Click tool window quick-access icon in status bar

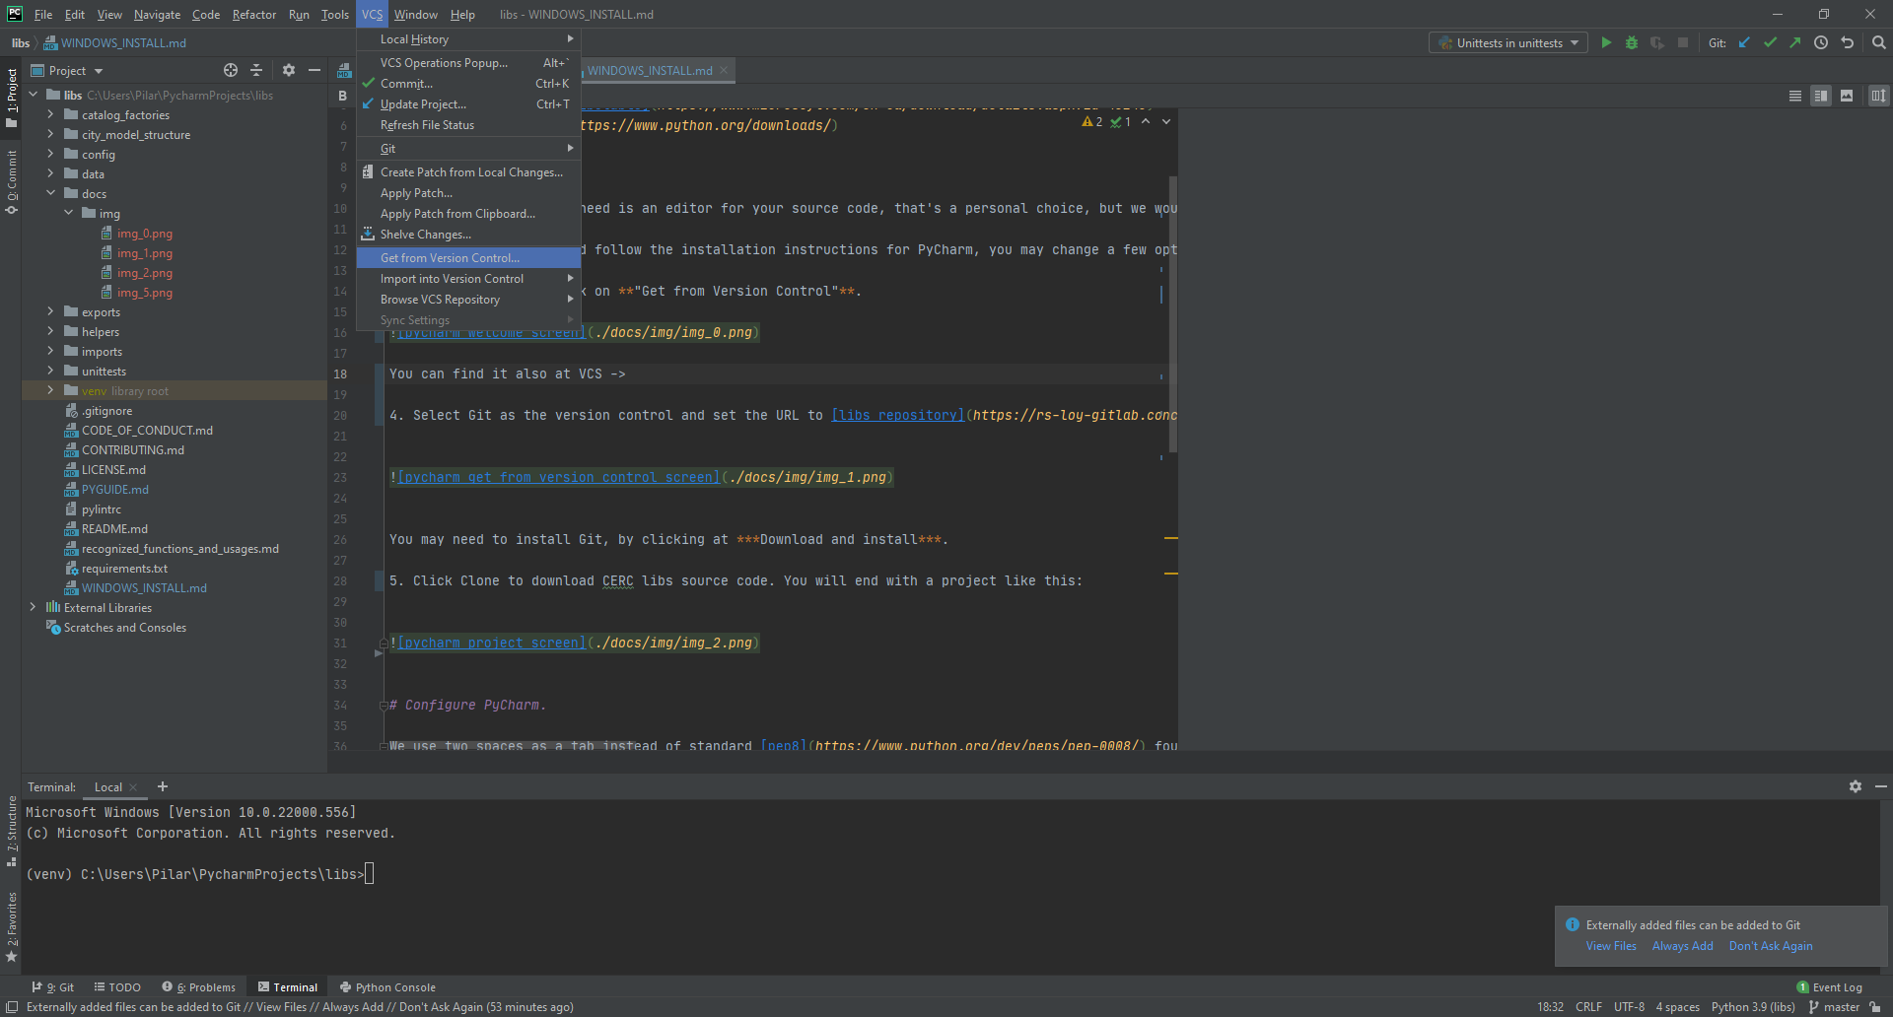(x=12, y=1006)
